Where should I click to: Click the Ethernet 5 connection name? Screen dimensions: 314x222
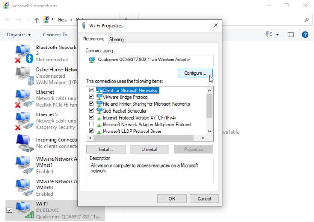pyautogui.click(x=47, y=114)
